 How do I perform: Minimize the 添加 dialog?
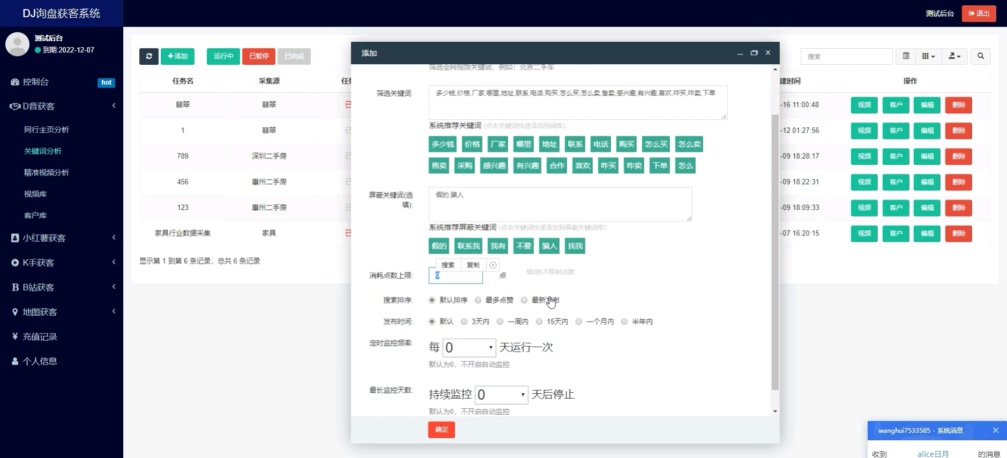[x=740, y=53]
